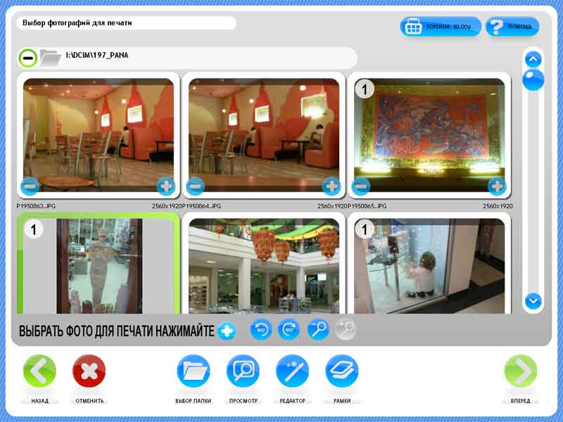The image size is (563, 422).
Task: Click the green Назад back arrow
Action: coord(39,371)
